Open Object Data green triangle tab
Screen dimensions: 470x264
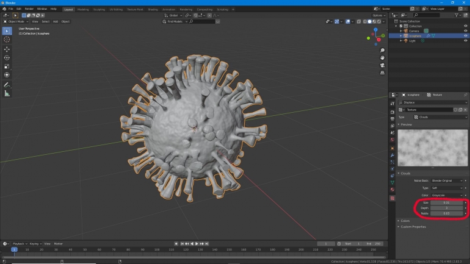coord(392,182)
